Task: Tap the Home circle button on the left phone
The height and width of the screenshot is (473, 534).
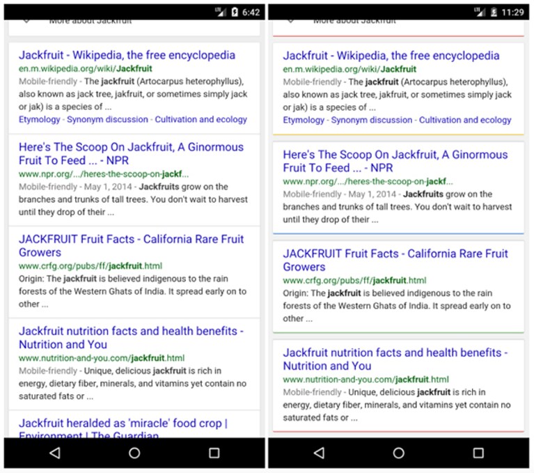Action: 134,453
